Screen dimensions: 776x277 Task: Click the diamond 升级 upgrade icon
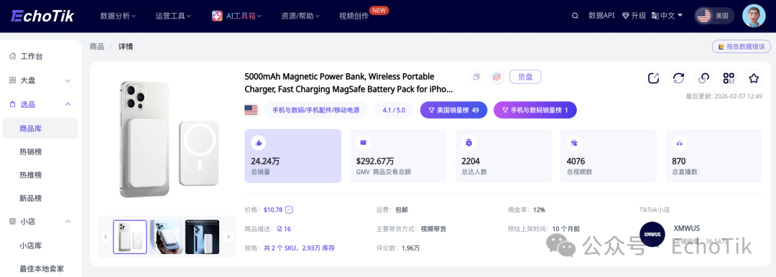pos(626,16)
